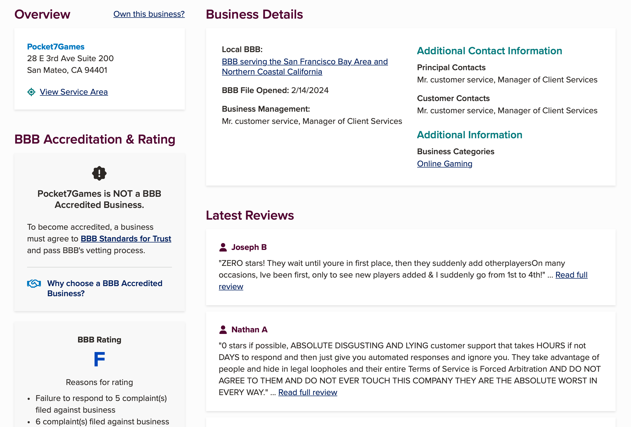Click the Latest Reviews heading
The image size is (631, 427).
[250, 215]
